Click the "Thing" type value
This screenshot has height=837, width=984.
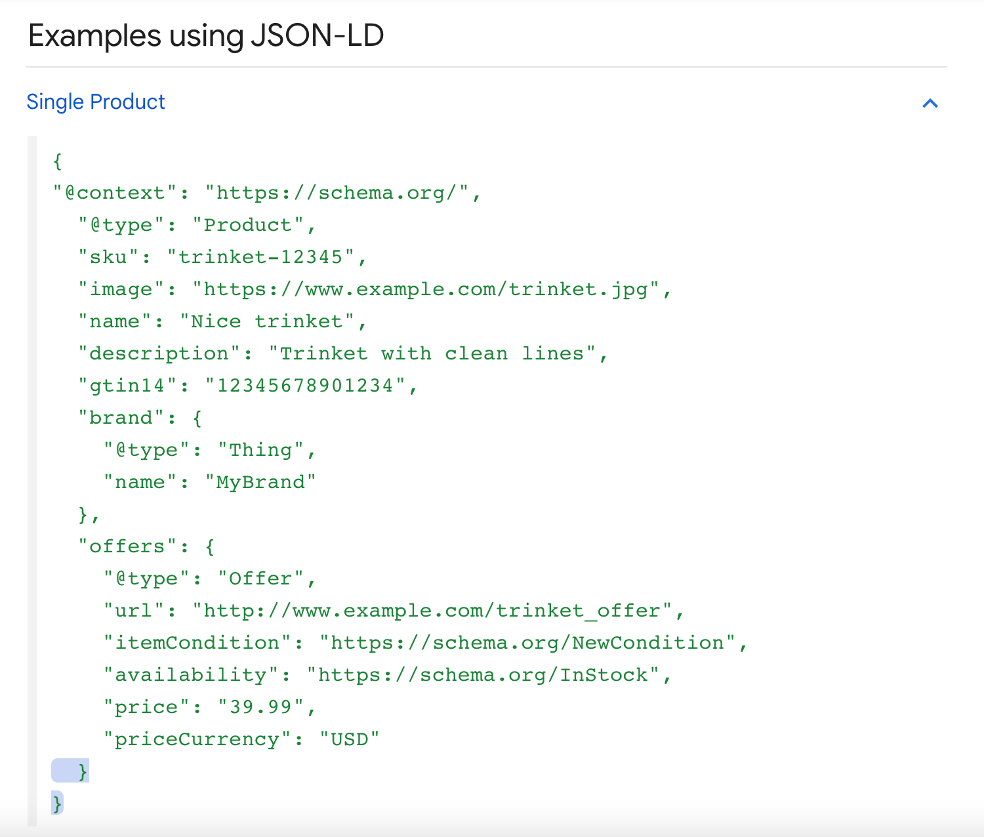pos(260,450)
